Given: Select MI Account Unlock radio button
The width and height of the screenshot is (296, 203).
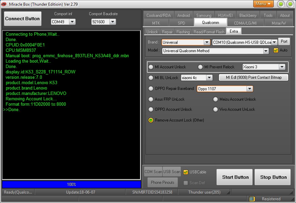Looking at the screenshot, I should point(151,67).
